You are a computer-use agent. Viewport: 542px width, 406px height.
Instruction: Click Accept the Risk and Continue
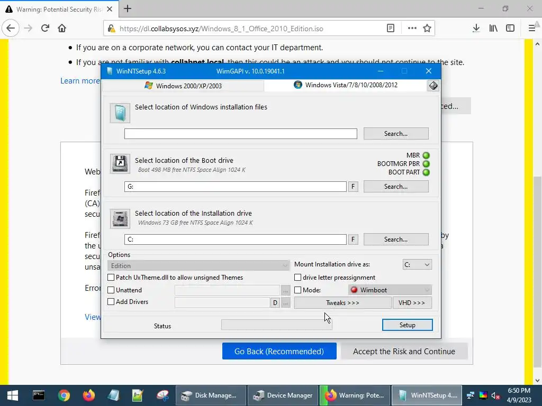pyautogui.click(x=404, y=351)
